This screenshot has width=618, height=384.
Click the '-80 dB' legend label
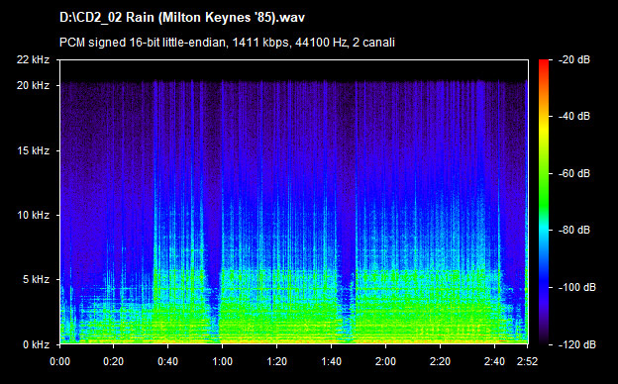573,230
